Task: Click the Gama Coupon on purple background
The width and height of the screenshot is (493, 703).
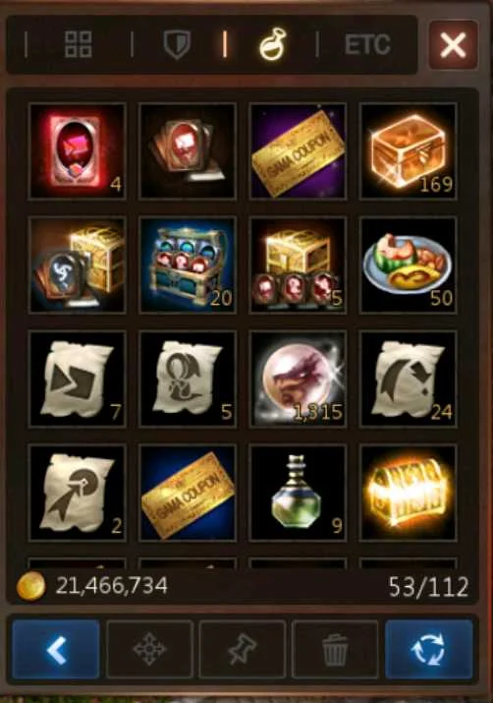Action: tap(298, 150)
